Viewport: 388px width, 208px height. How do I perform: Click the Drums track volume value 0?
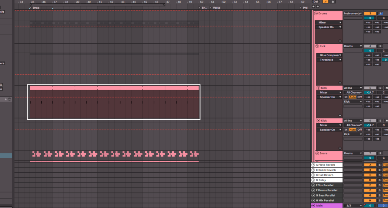(x=370, y=18)
